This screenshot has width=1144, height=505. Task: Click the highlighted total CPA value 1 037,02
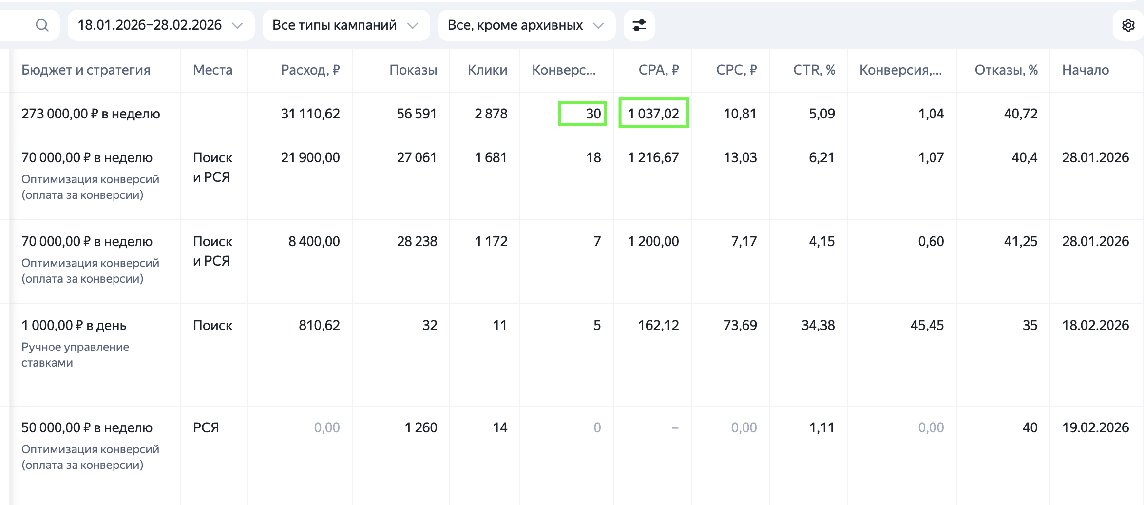click(653, 114)
